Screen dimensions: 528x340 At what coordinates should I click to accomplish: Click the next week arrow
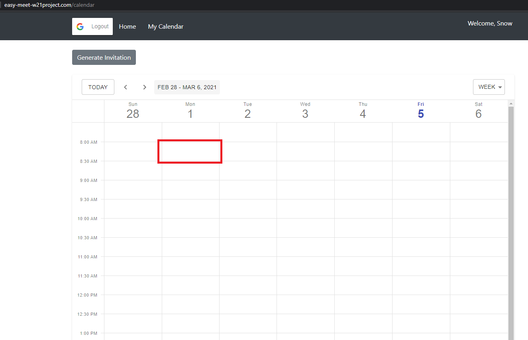pyautogui.click(x=145, y=87)
